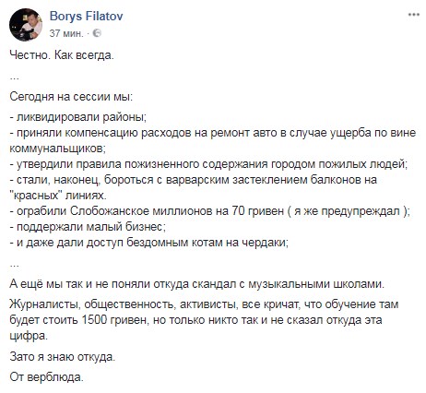The image size is (426, 393).
Task: Open the Borys Filatov profile name link
Action: point(86,16)
